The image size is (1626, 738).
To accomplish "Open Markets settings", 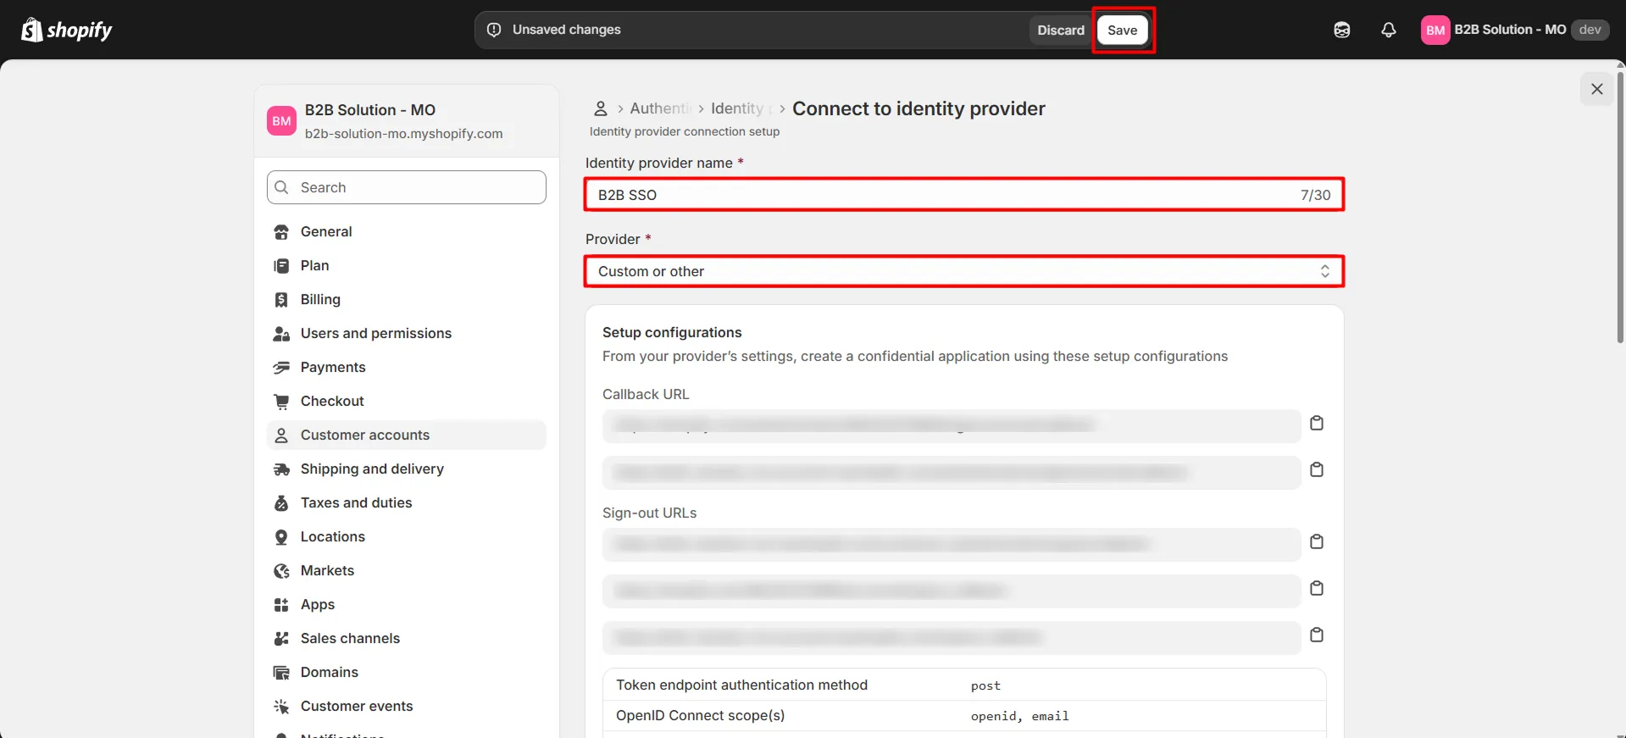I will coord(407,570).
